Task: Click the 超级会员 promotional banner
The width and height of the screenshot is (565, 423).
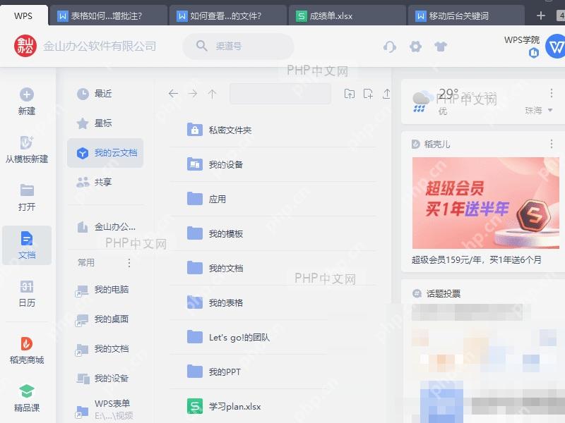Action: 486,203
